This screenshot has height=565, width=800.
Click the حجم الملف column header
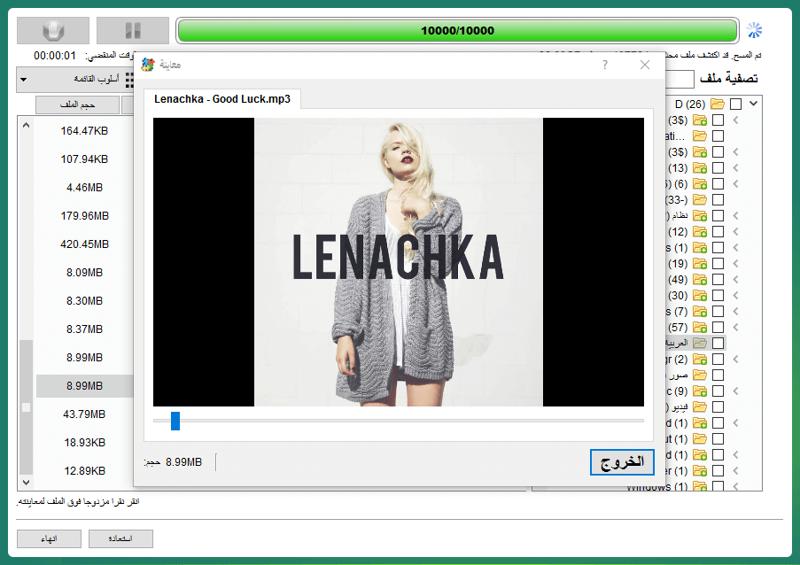[x=78, y=104]
